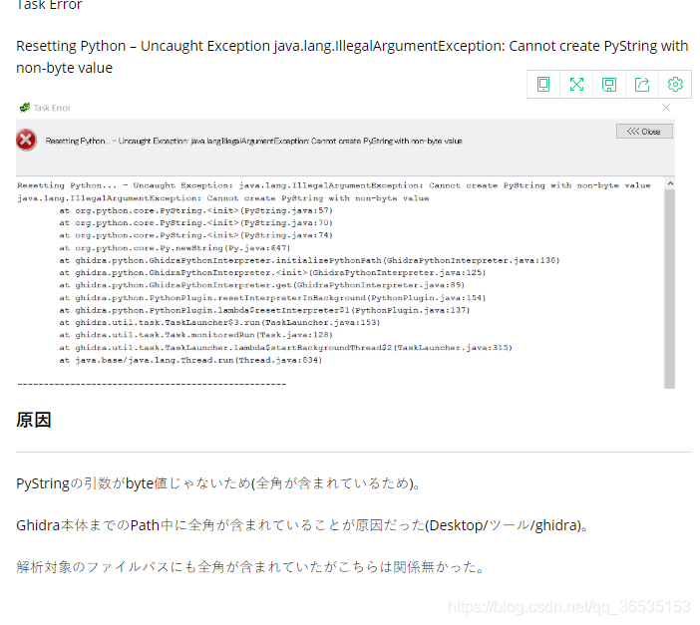Click the line containing Py.java:647
The width and height of the screenshot is (700, 625).
tap(175, 248)
